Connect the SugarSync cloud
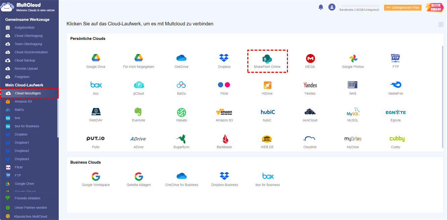447x220 pixels. [181, 142]
